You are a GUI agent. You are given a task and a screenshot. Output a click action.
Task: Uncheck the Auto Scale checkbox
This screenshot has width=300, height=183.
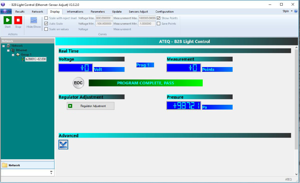(x=46, y=24)
